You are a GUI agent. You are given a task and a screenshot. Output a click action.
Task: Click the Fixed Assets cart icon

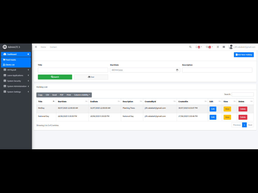pyautogui.click(x=4, y=60)
